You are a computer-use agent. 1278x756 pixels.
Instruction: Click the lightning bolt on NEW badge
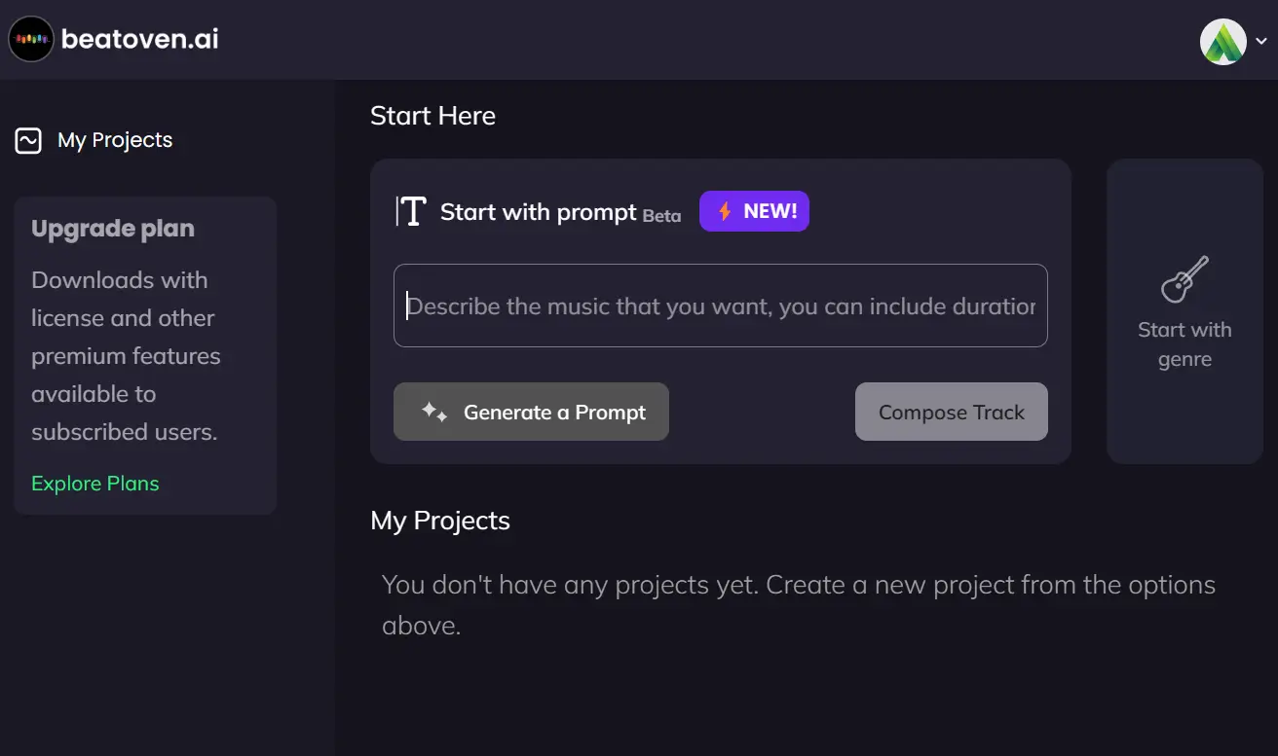click(x=725, y=211)
